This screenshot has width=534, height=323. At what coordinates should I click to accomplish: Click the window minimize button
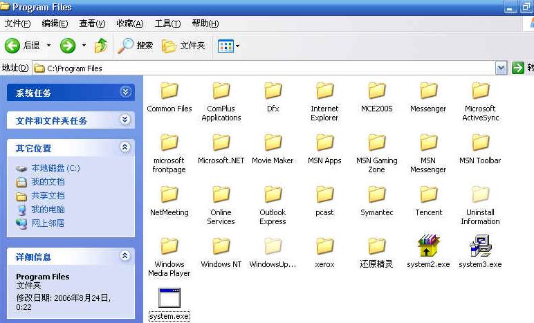[x=510, y=8]
